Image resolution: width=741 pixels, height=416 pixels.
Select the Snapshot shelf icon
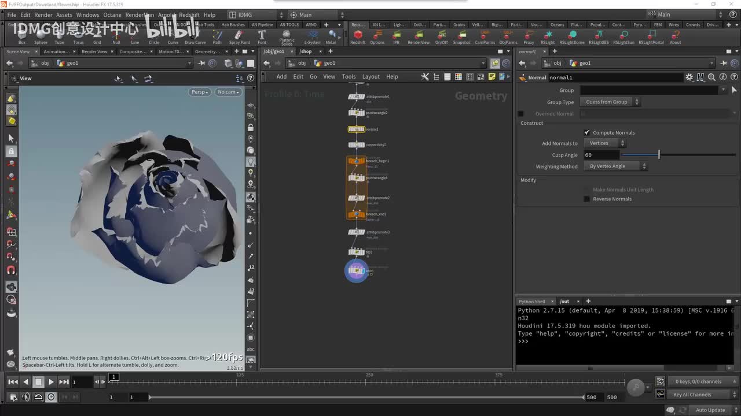point(461,36)
